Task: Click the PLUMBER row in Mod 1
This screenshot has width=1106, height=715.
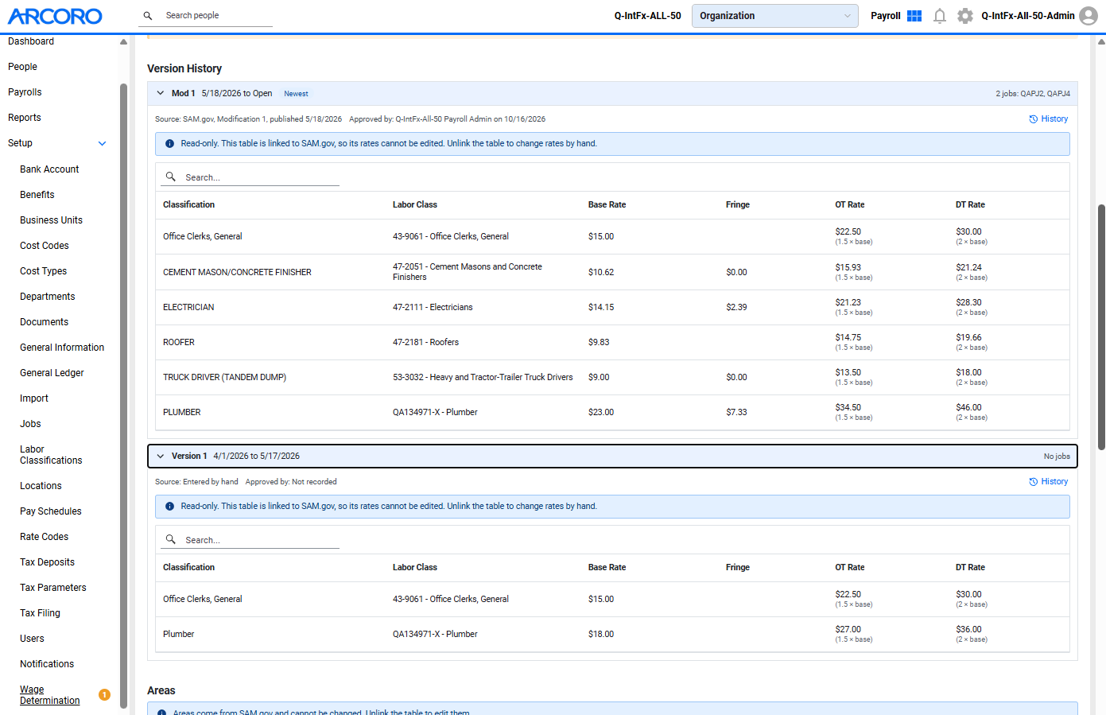Action: click(x=612, y=412)
